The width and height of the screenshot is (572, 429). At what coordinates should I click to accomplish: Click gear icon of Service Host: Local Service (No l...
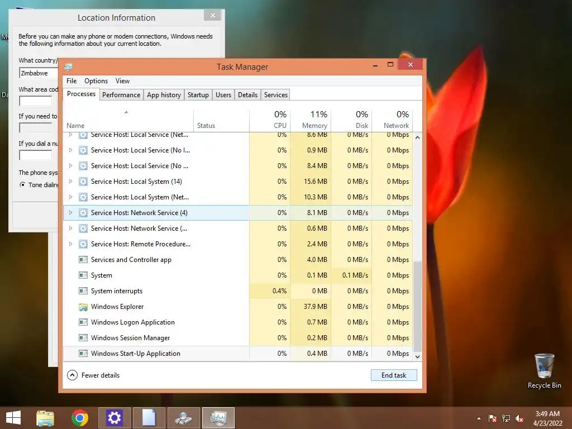[83, 150]
